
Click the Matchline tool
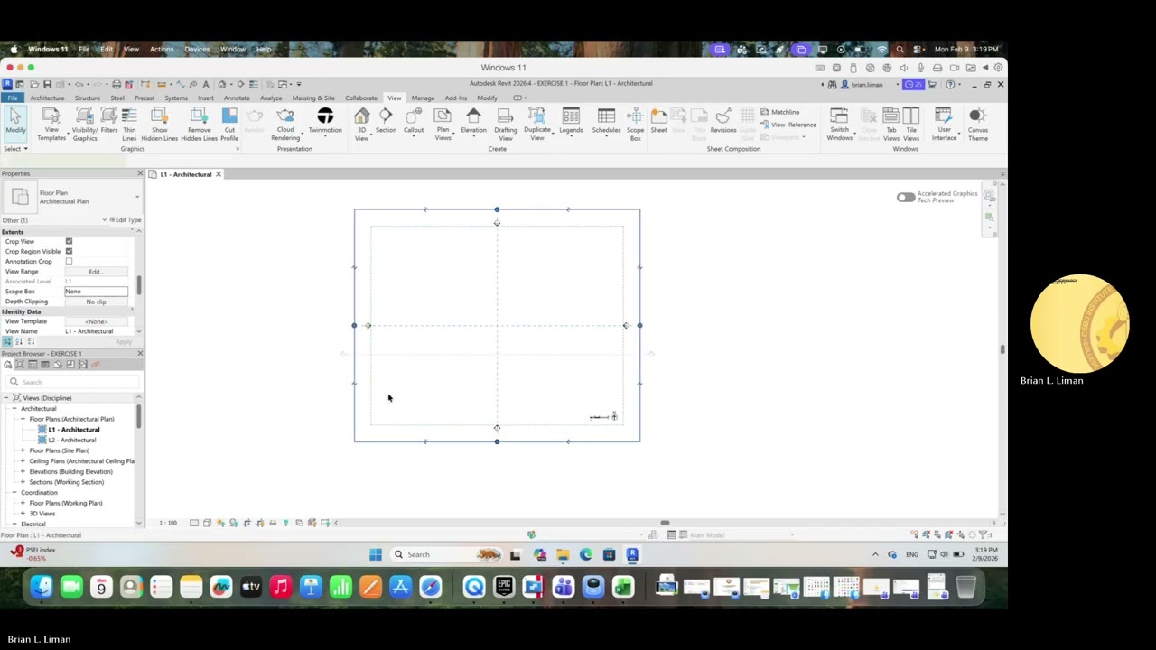780,112
